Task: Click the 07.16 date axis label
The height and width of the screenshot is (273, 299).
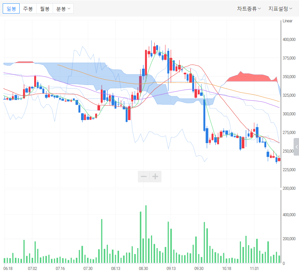Action: tap(60, 268)
